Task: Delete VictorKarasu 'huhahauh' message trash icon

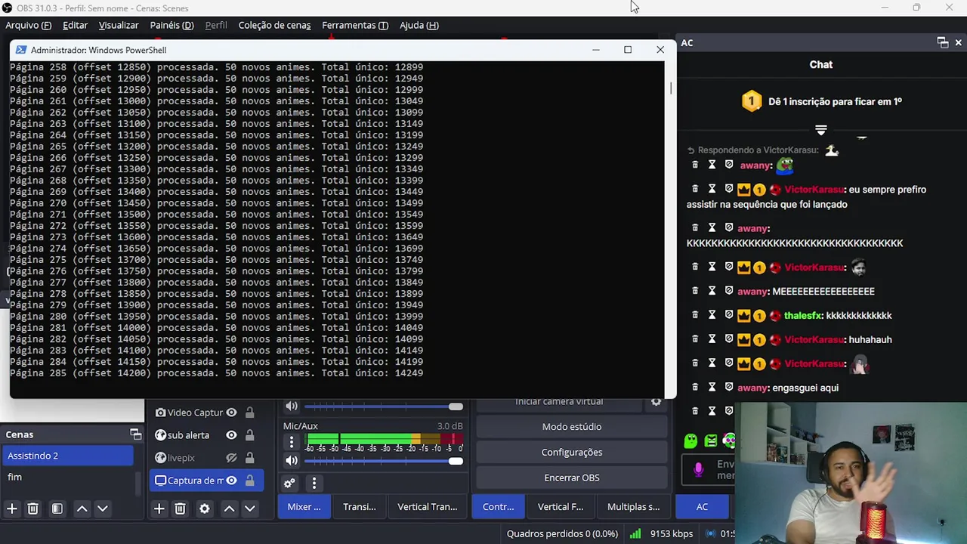Action: point(695,339)
